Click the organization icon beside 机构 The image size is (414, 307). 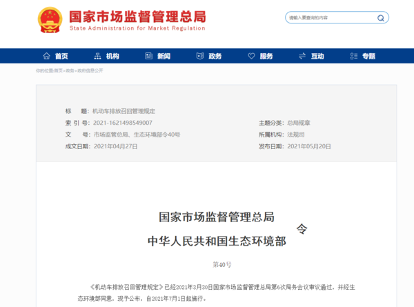[98, 56]
